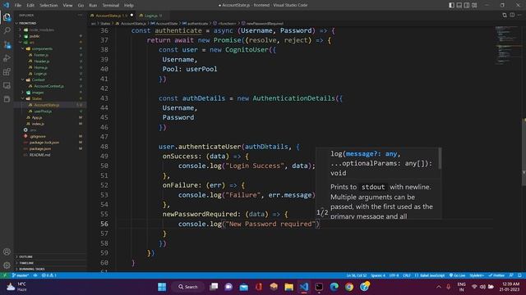The width and height of the screenshot is (526, 295).
Task: Open the View menu
Action: pyautogui.click(x=67, y=6)
